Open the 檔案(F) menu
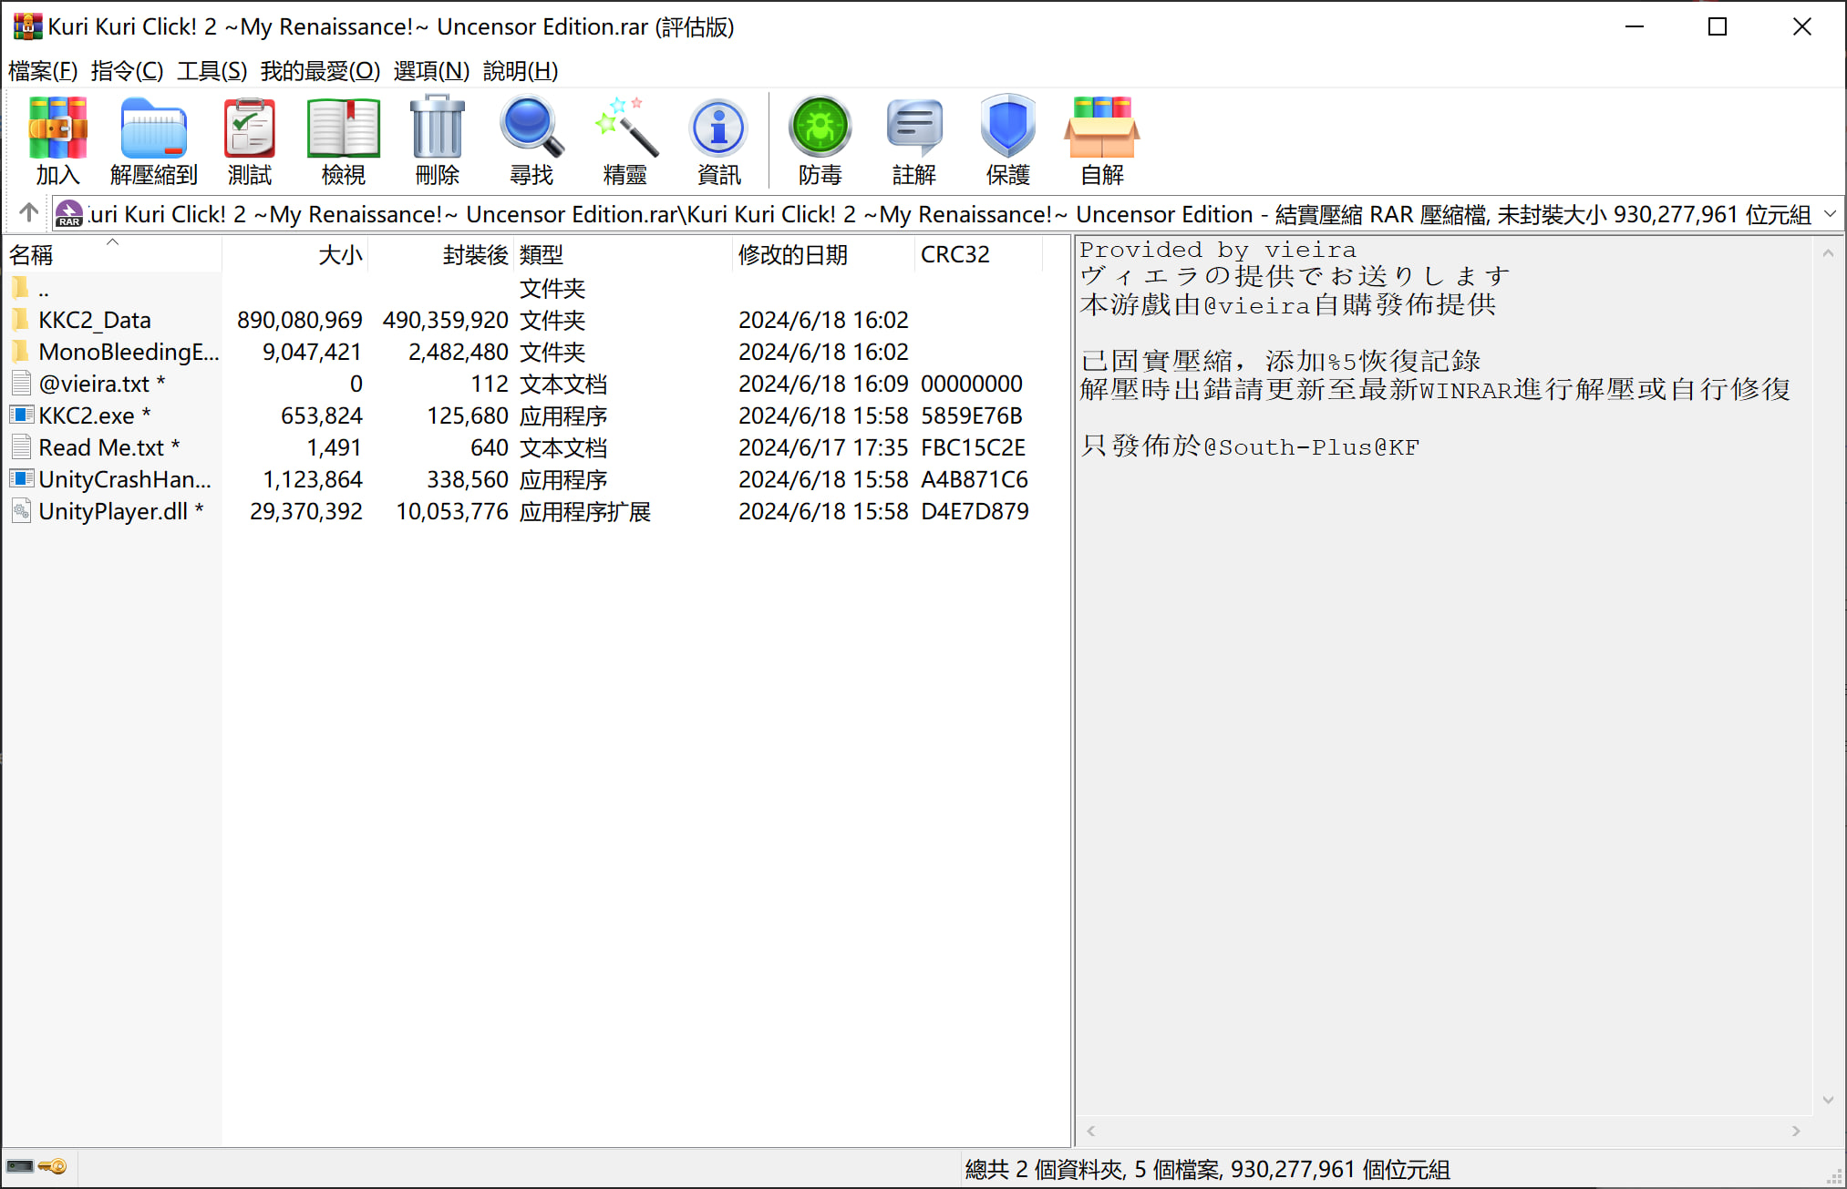 [x=42, y=71]
